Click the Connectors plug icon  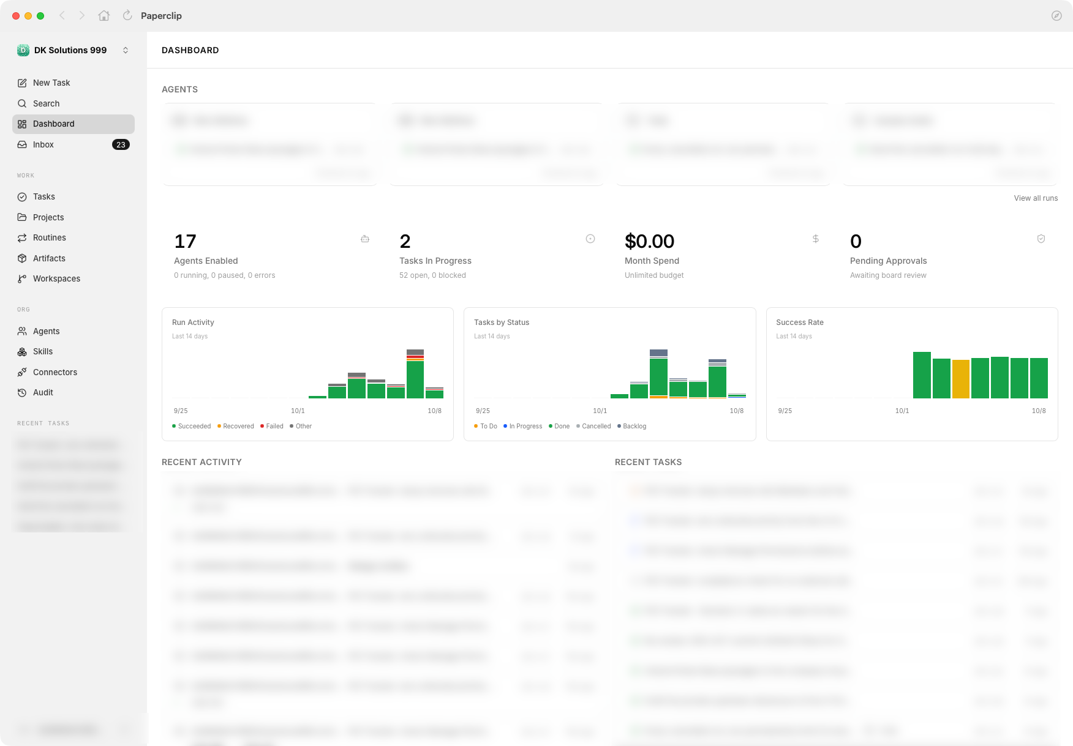click(x=22, y=372)
